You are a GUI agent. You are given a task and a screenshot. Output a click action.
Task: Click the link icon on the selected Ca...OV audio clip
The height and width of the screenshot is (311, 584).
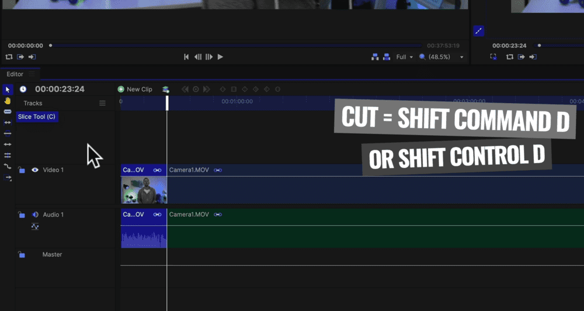point(157,214)
